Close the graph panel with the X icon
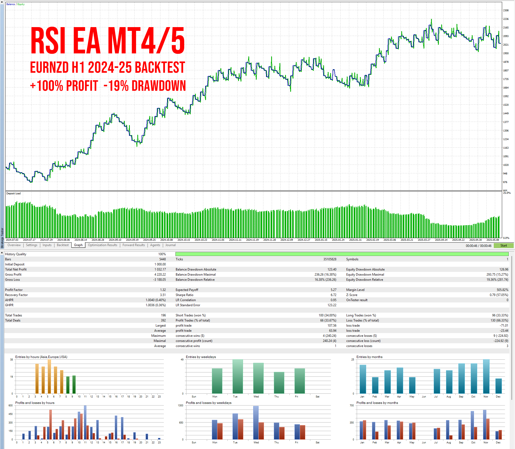 pyautogui.click(x=2, y=2)
